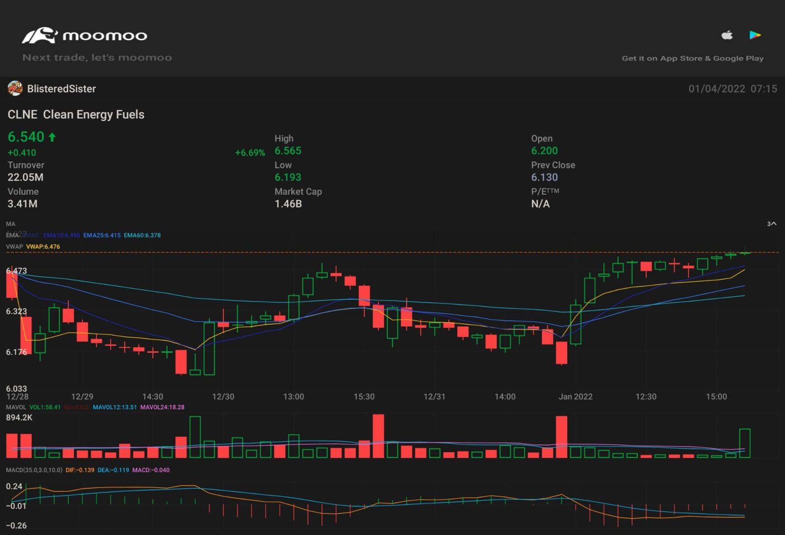Viewport: 785px width, 535px height.
Task: Click the +6.69% percent change
Action: (250, 153)
